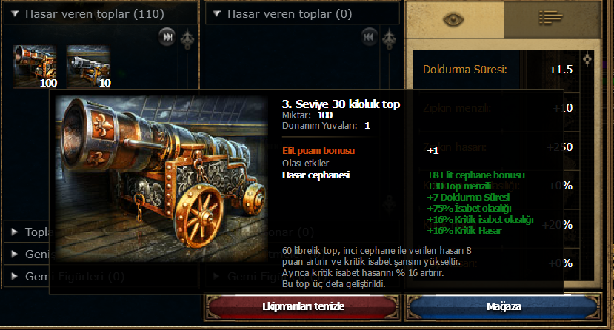
Task: Expand middle Gemi Figürleri section
Action: click(x=216, y=277)
